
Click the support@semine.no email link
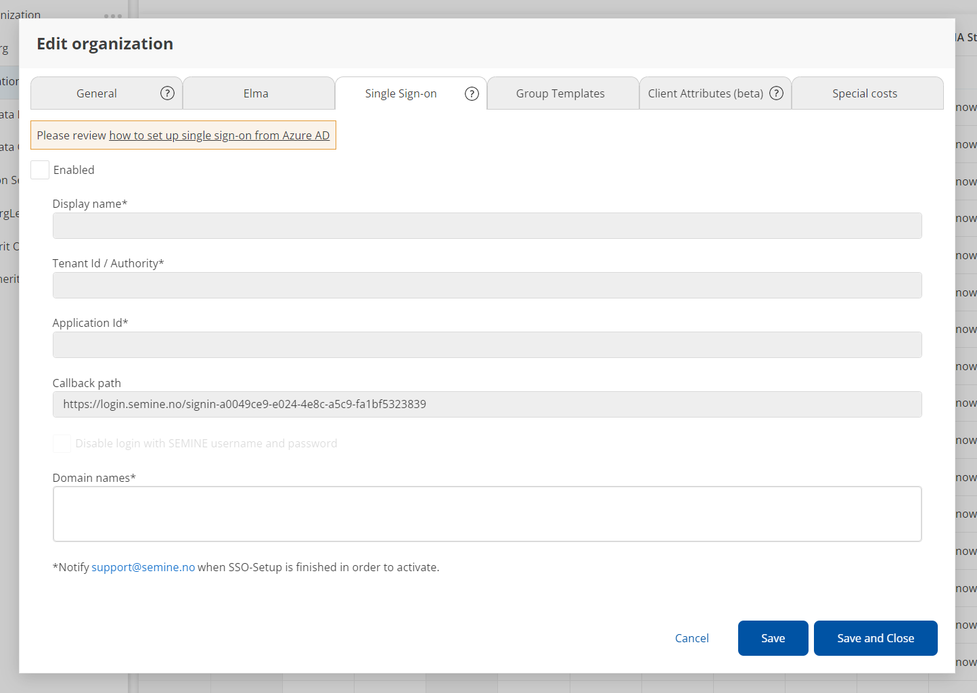pyautogui.click(x=143, y=567)
